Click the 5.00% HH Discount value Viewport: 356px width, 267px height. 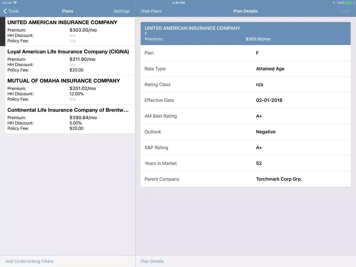point(76,123)
